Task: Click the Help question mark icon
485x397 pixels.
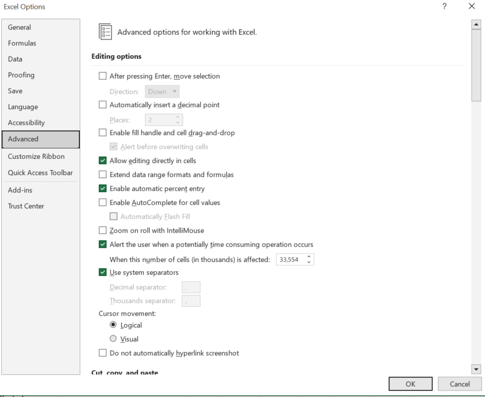Action: pyautogui.click(x=444, y=6)
